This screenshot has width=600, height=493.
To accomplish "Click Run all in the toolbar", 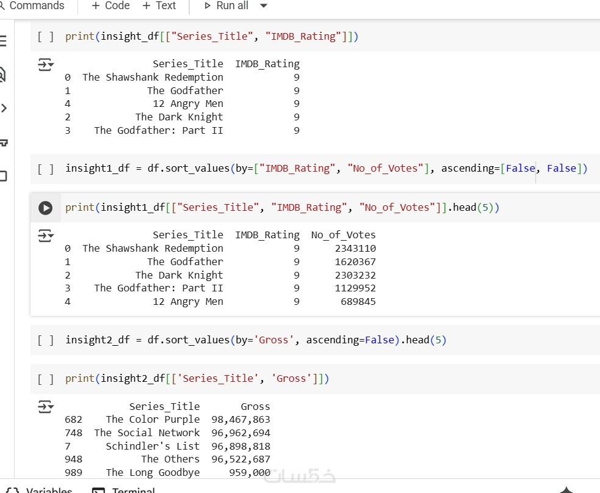I will click(x=226, y=6).
